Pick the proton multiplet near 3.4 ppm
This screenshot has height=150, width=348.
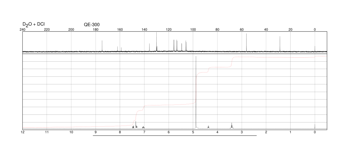pyautogui.click(x=232, y=125)
